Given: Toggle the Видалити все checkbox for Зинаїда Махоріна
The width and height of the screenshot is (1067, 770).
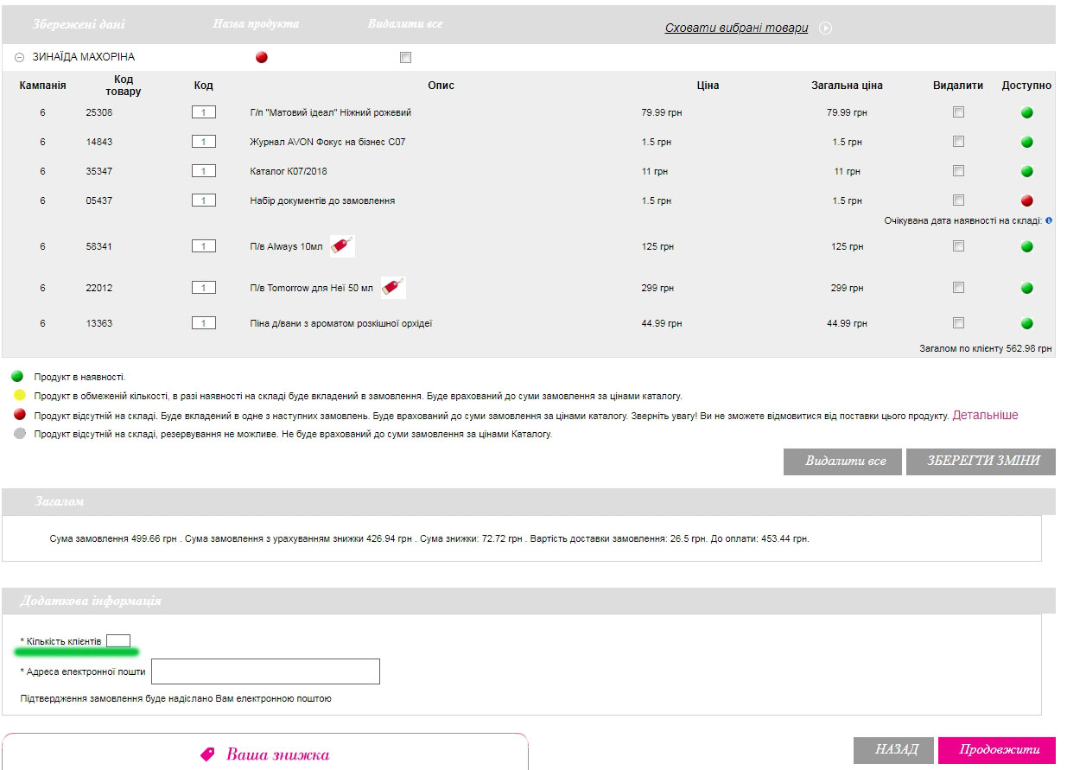Looking at the screenshot, I should [406, 58].
